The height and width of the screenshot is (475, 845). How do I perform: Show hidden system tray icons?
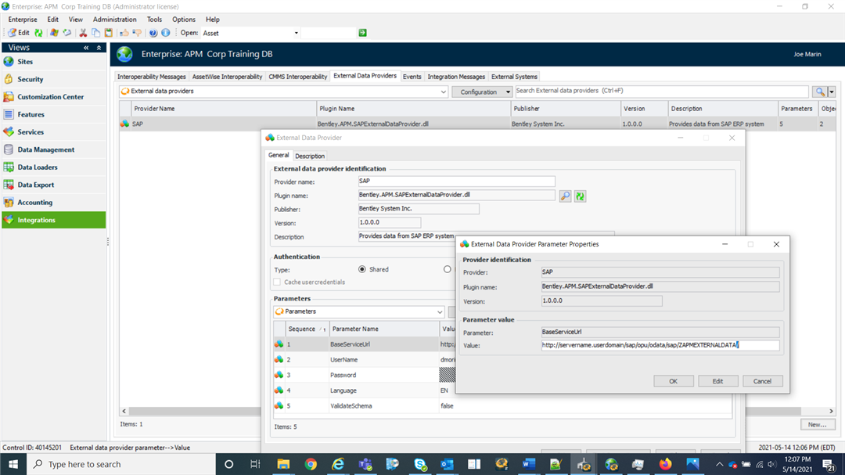pyautogui.click(x=720, y=464)
